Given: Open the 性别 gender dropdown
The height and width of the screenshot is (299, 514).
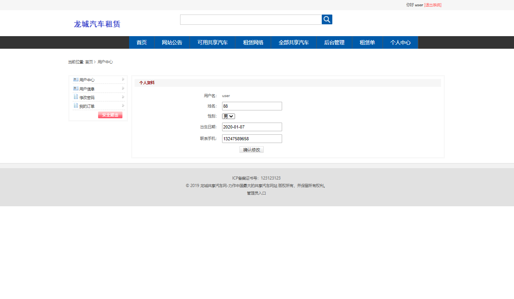Looking at the screenshot, I should [x=228, y=116].
